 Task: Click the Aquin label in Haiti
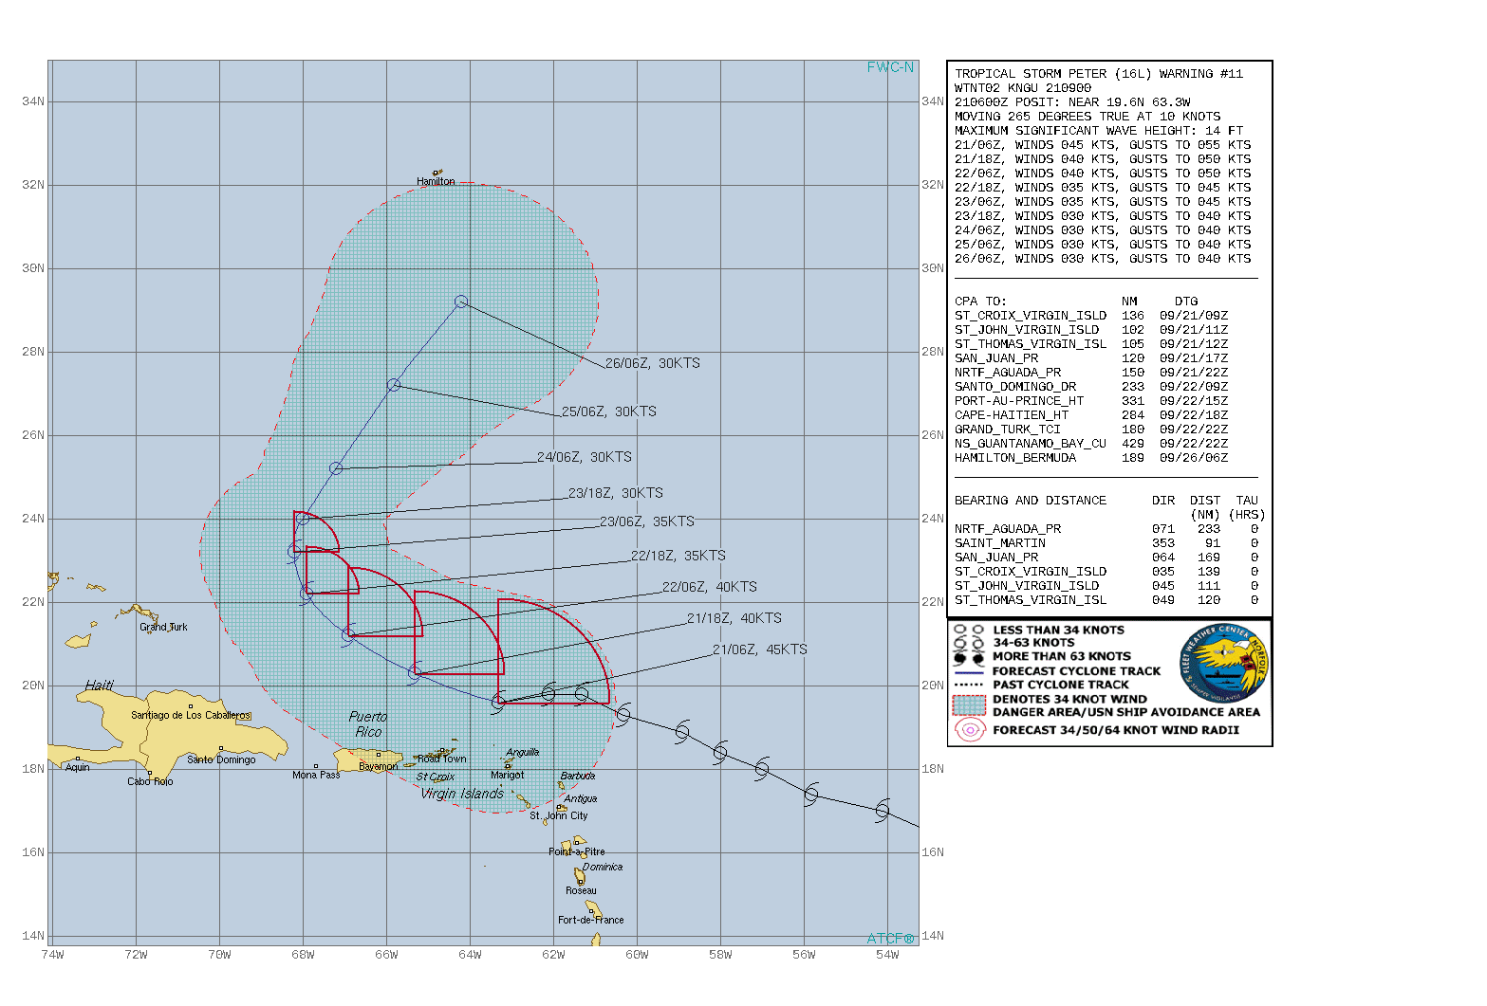coord(78,767)
